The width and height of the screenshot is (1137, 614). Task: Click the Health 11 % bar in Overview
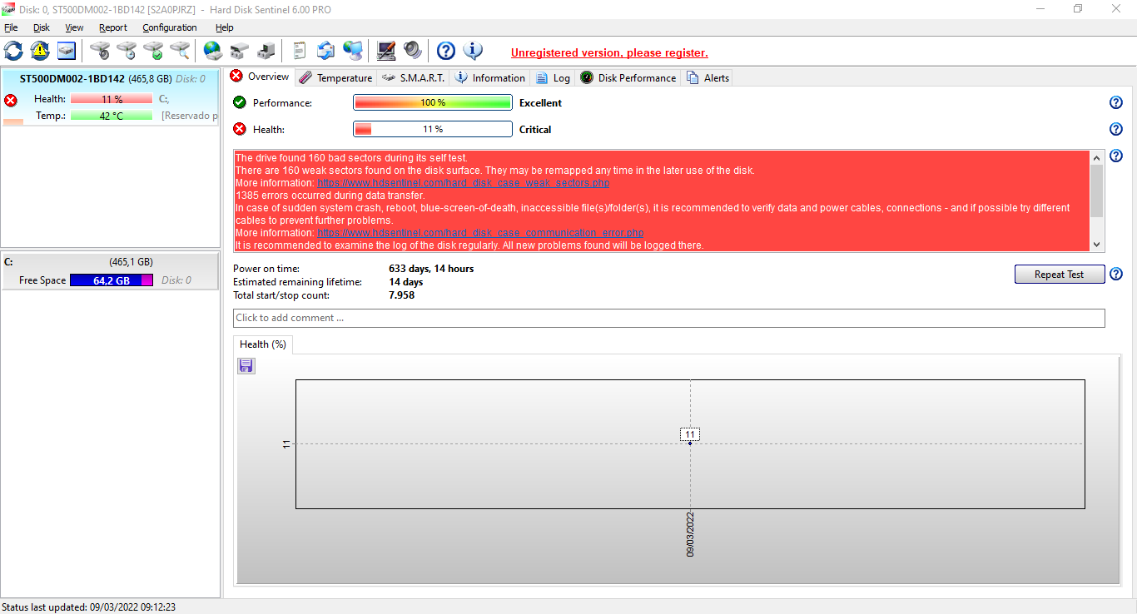432,129
